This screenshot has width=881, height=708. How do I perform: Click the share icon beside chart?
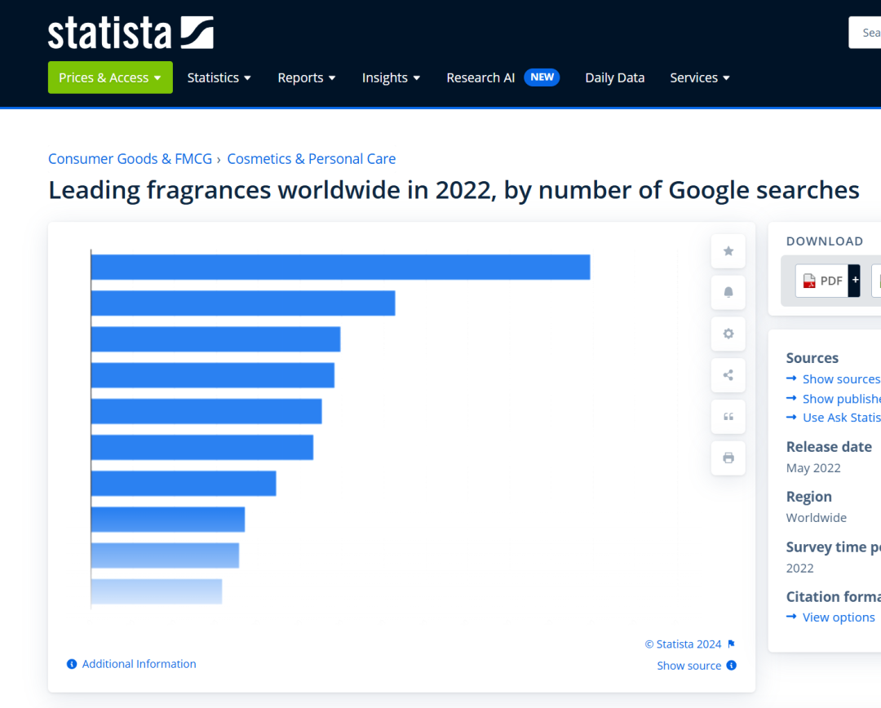coord(728,375)
